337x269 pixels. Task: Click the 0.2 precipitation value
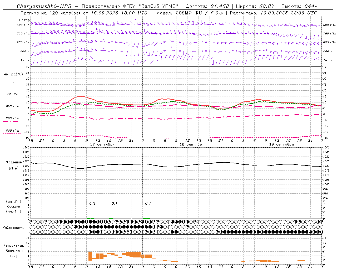(x=92, y=203)
